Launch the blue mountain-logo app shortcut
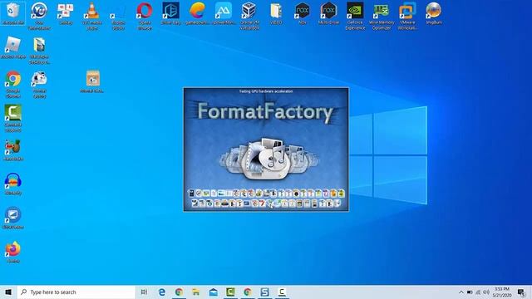This screenshot has width=532, height=299. coord(224,13)
